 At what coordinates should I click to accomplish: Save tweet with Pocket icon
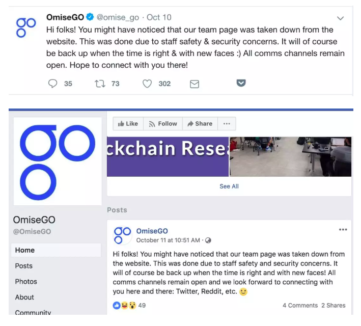pyautogui.click(x=241, y=83)
